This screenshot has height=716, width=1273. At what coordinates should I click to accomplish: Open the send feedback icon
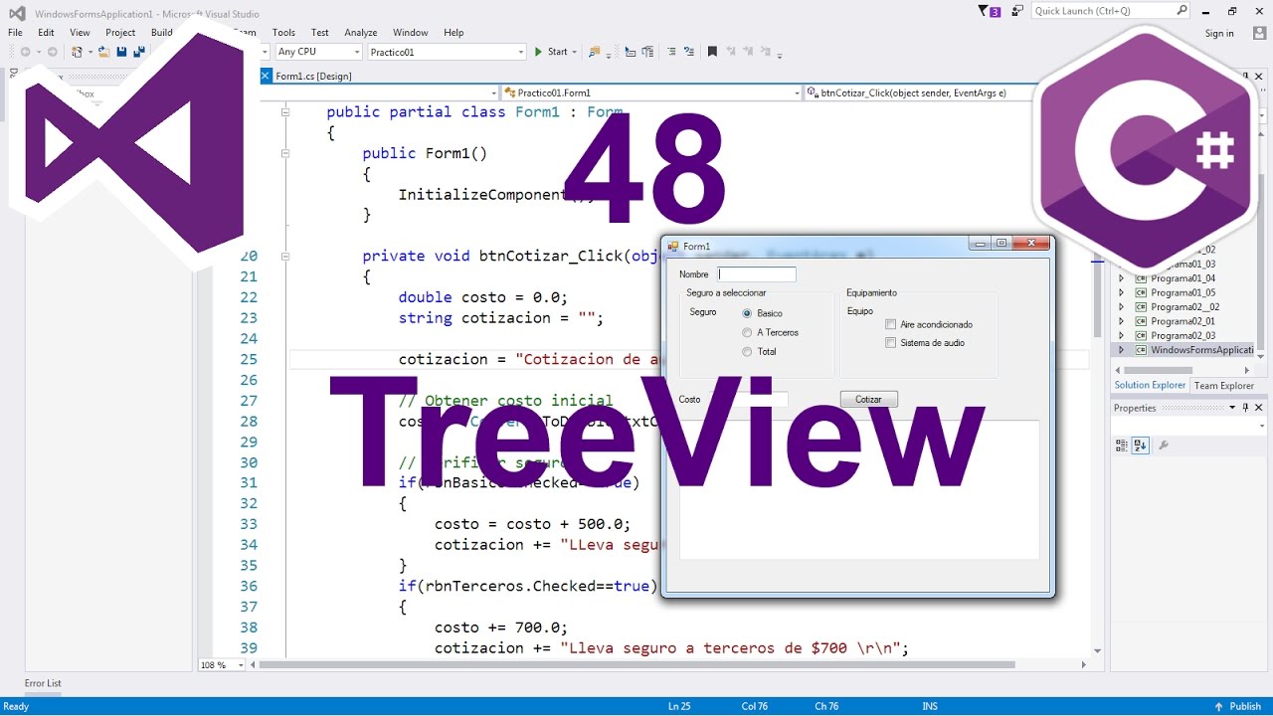tap(1017, 11)
